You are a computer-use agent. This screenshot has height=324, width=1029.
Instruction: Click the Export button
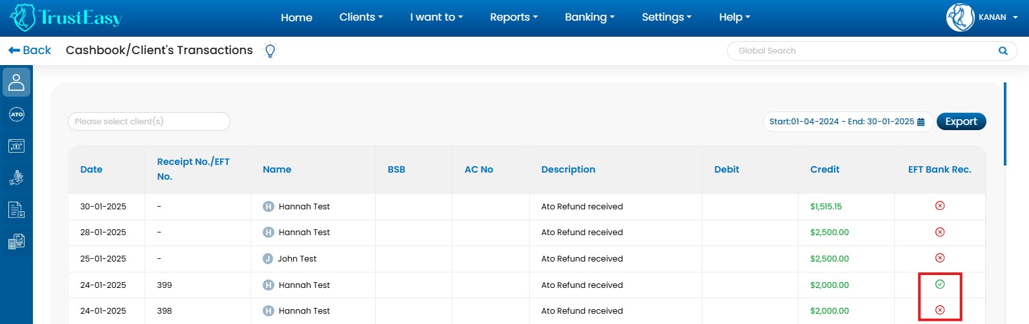(961, 121)
